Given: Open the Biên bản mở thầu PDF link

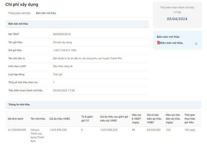Looking at the screenshot, I should click(171, 43).
